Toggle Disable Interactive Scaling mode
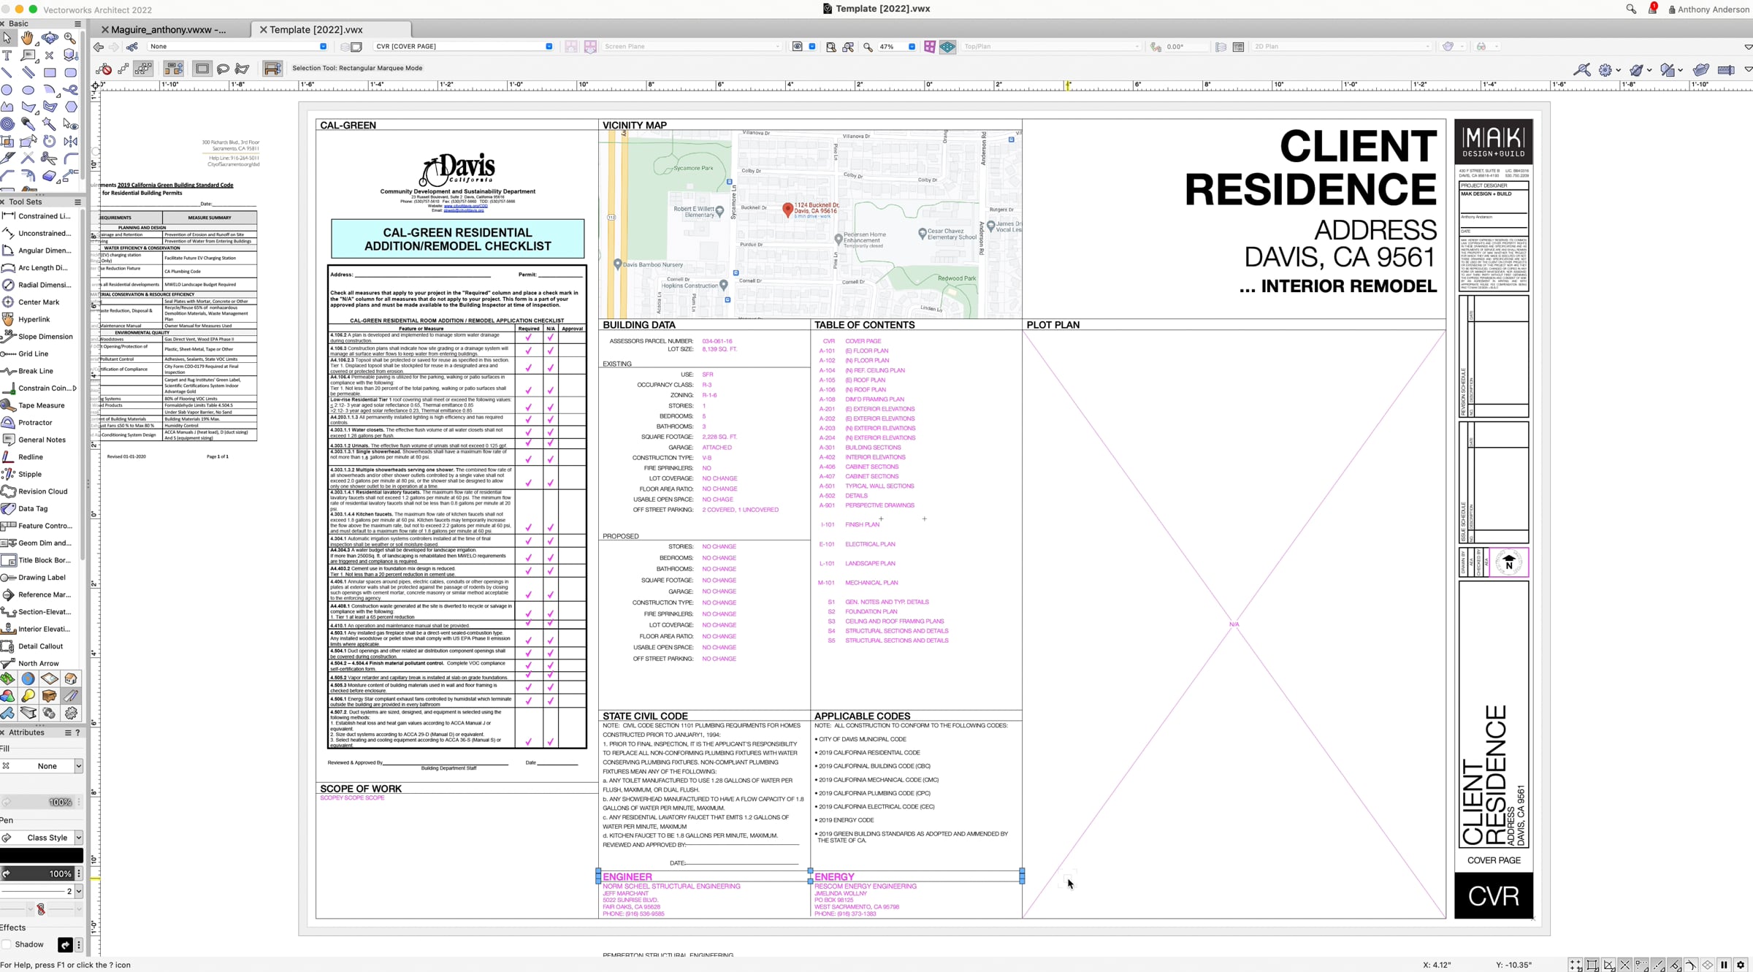Image resolution: width=1753 pixels, height=972 pixels. [x=104, y=69]
